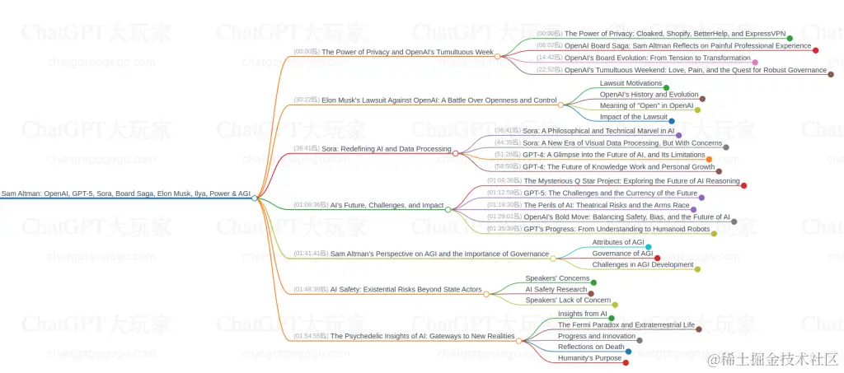Click the brown dot after OpenAI's History and Evolution
Viewport: 844px width, 373px height.
(x=702, y=99)
